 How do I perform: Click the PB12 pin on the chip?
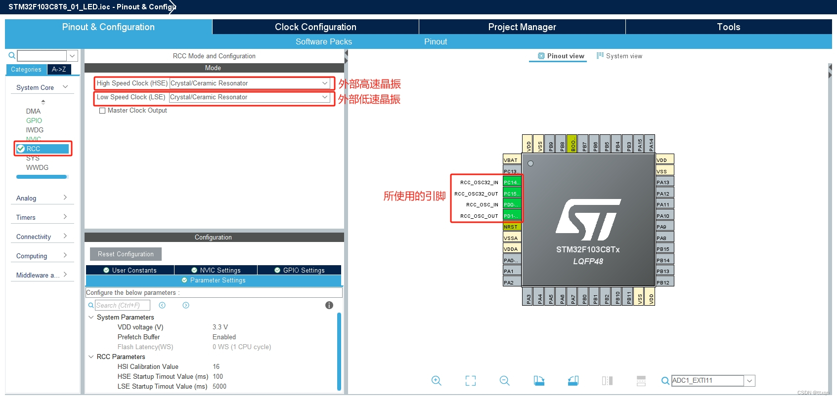pos(665,282)
